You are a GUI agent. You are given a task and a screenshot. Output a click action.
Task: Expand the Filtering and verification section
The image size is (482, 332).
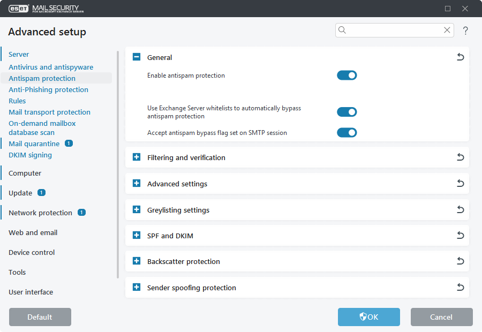[136, 157]
